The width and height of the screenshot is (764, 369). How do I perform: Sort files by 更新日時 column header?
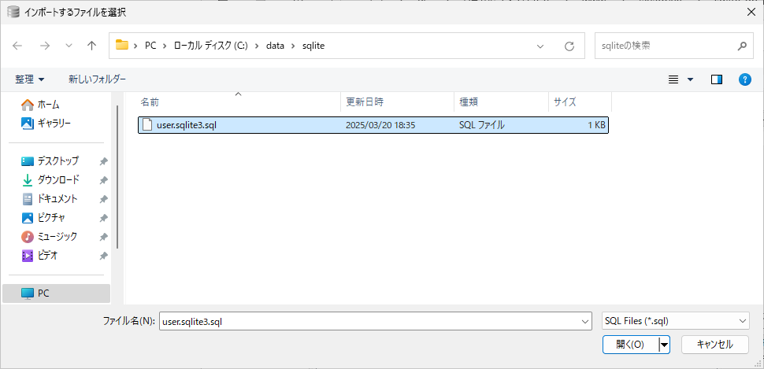(365, 102)
